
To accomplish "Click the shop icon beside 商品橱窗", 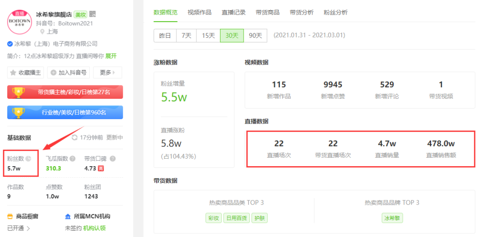I will point(10,217).
